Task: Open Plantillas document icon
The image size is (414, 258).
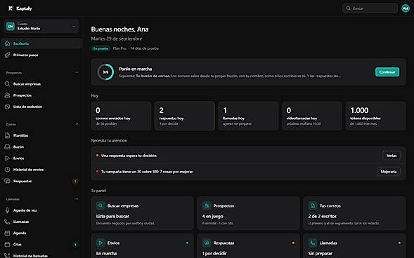Action: coord(8,135)
